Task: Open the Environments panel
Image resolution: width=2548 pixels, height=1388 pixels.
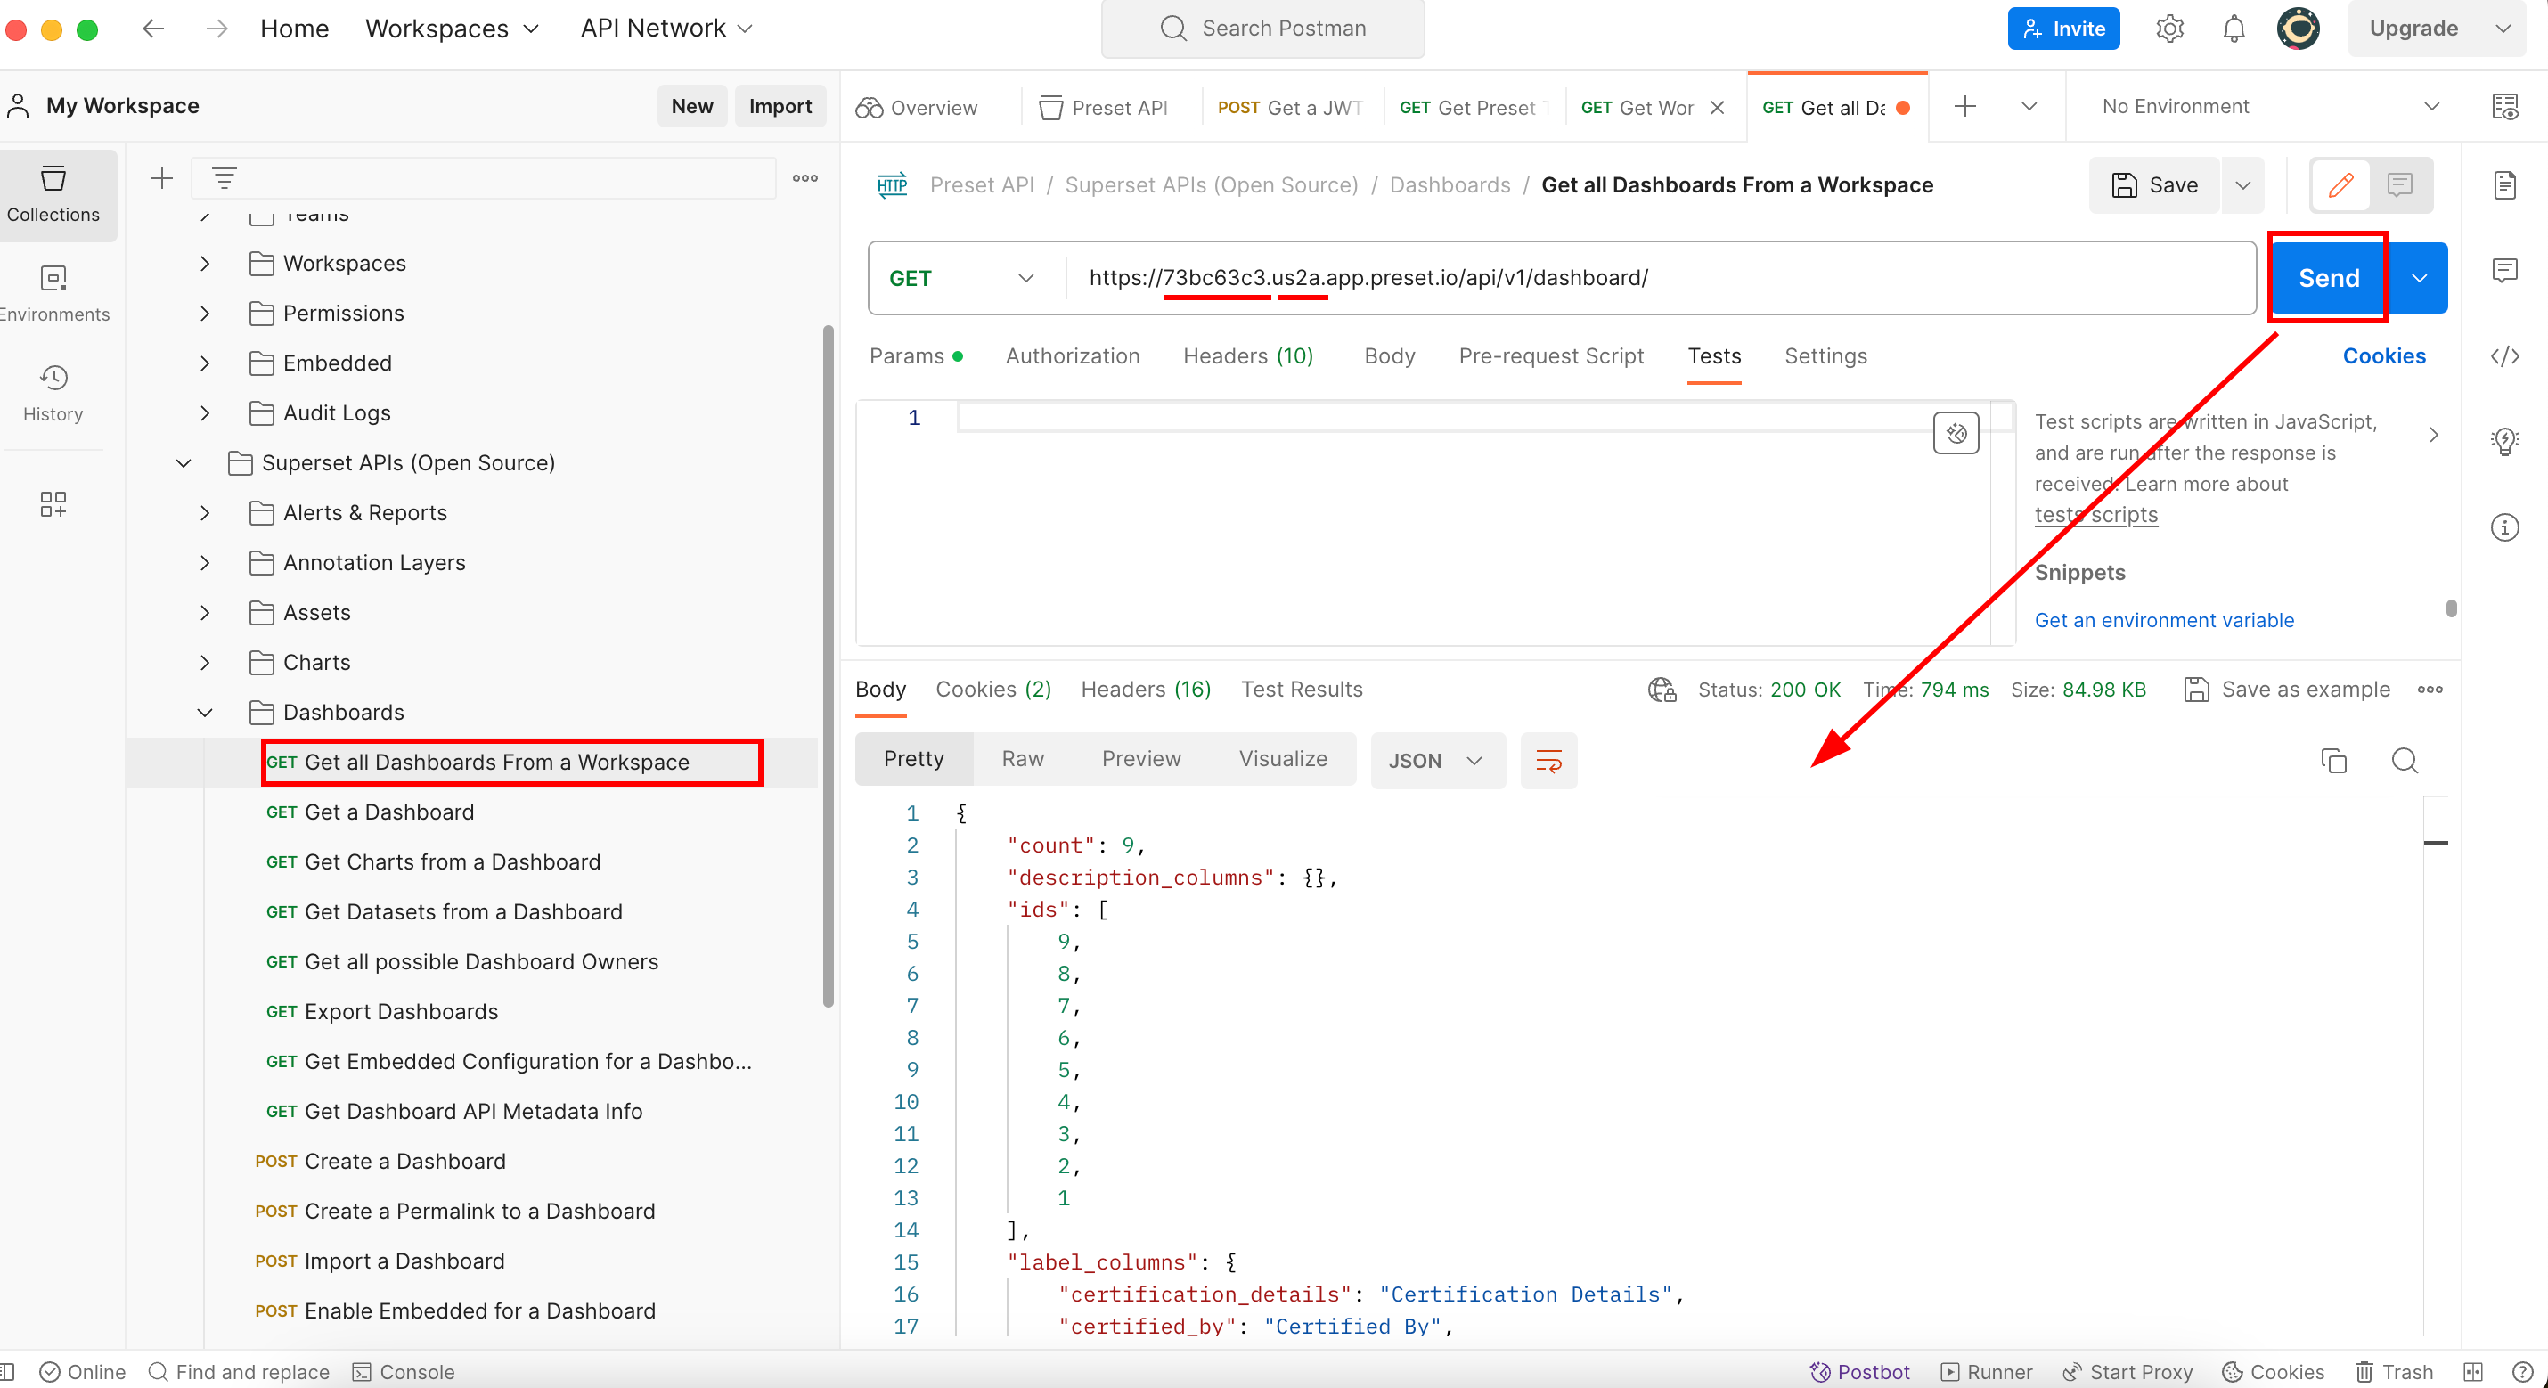Action: pyautogui.click(x=54, y=292)
